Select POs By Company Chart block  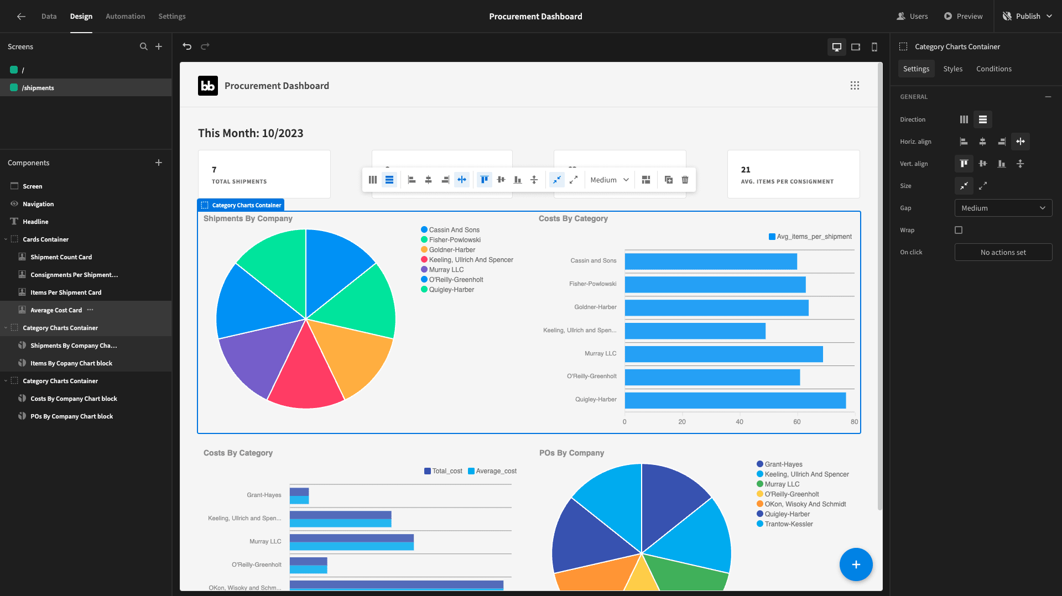pos(86,416)
